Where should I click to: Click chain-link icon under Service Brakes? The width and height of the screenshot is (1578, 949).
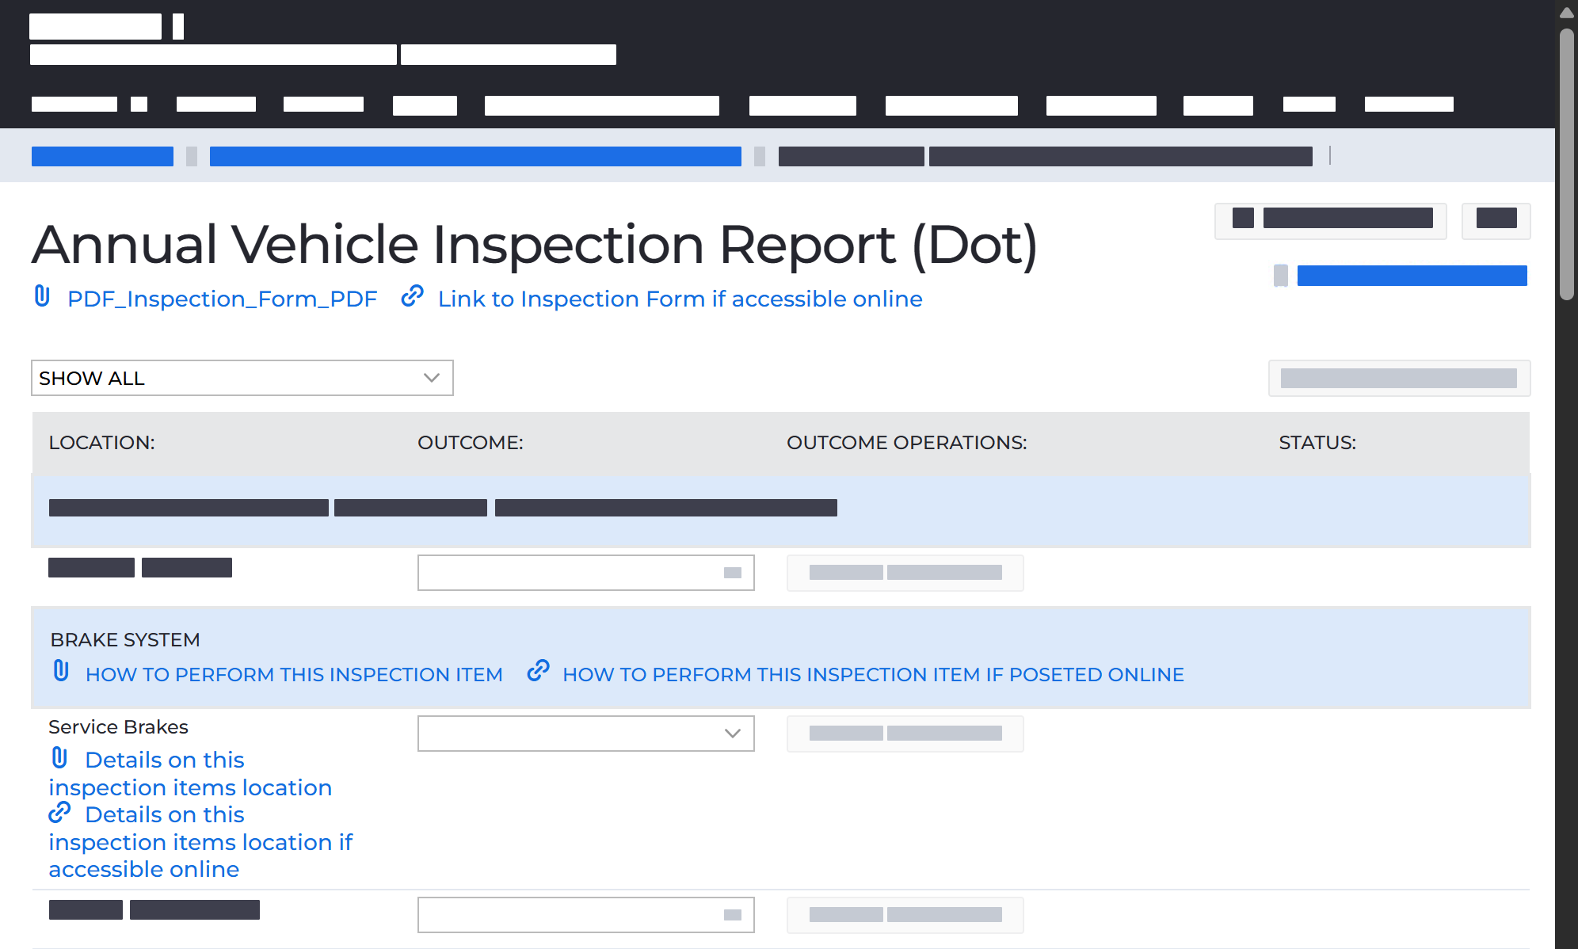(59, 813)
